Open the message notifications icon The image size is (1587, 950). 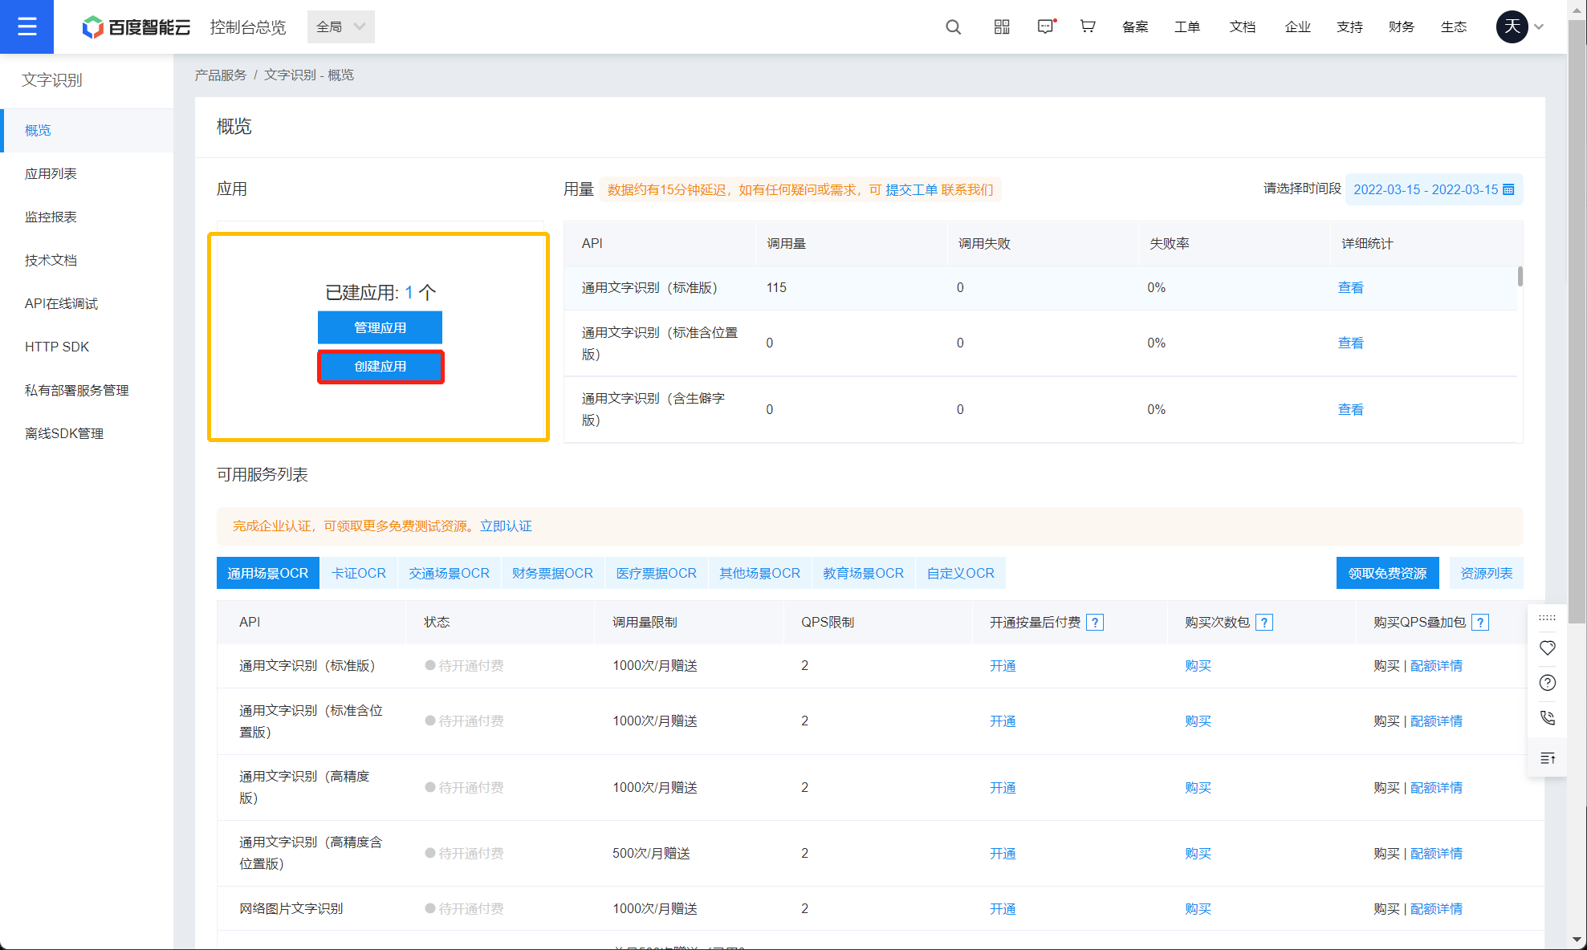pos(1045,26)
